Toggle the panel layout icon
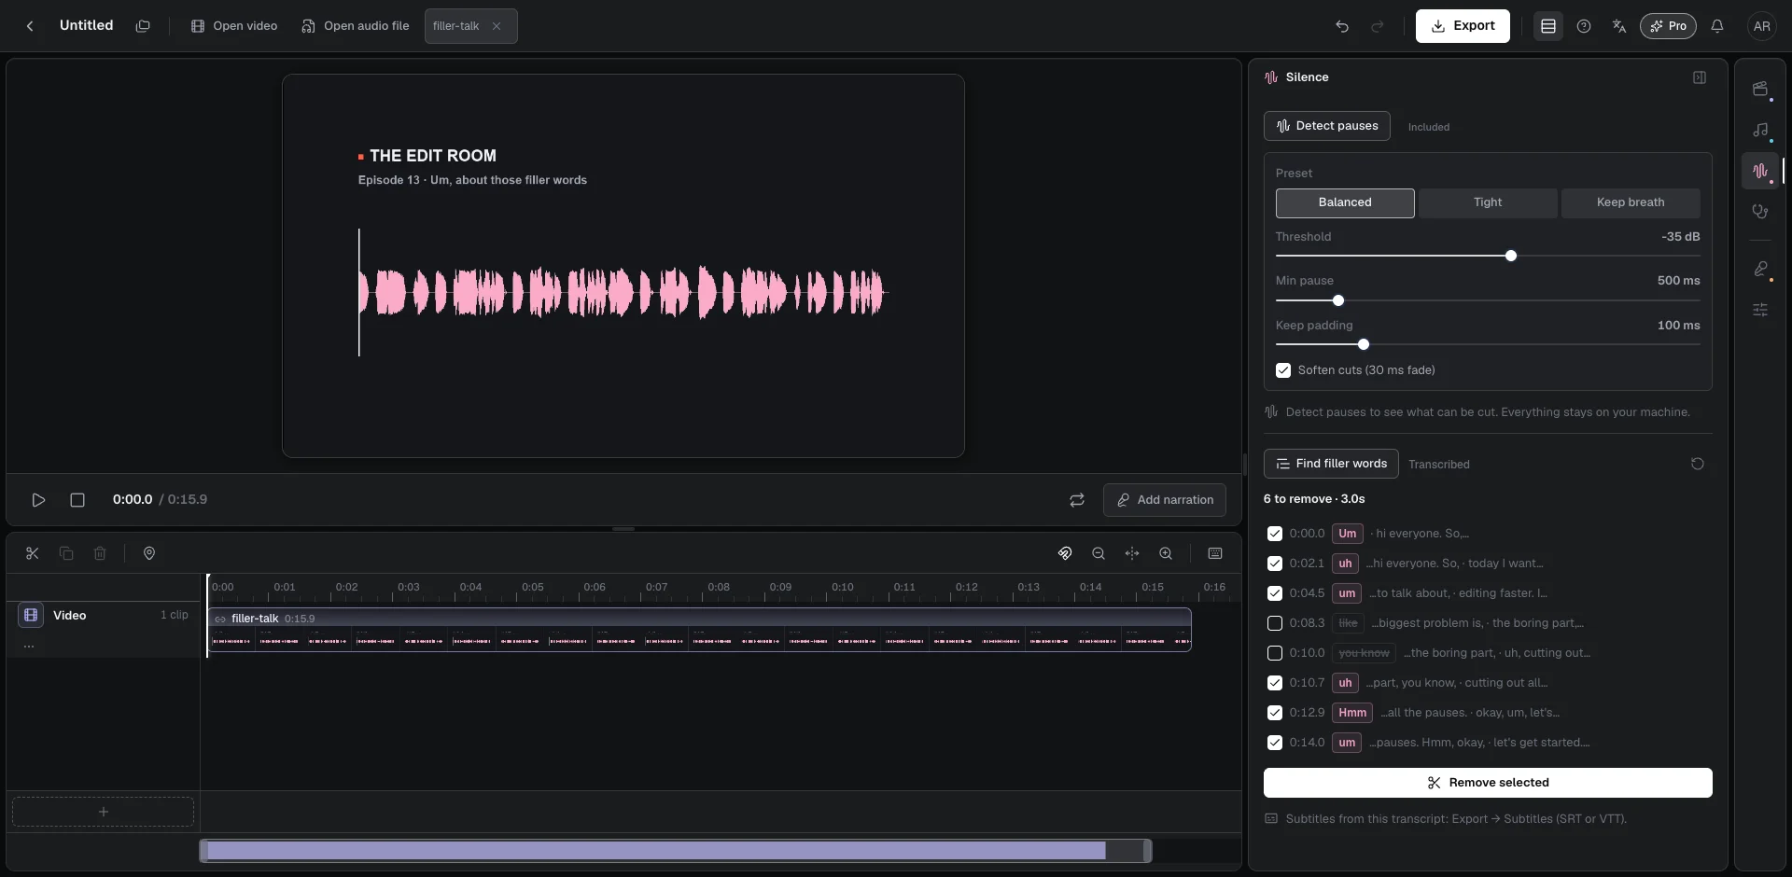The width and height of the screenshot is (1792, 877). [1548, 26]
